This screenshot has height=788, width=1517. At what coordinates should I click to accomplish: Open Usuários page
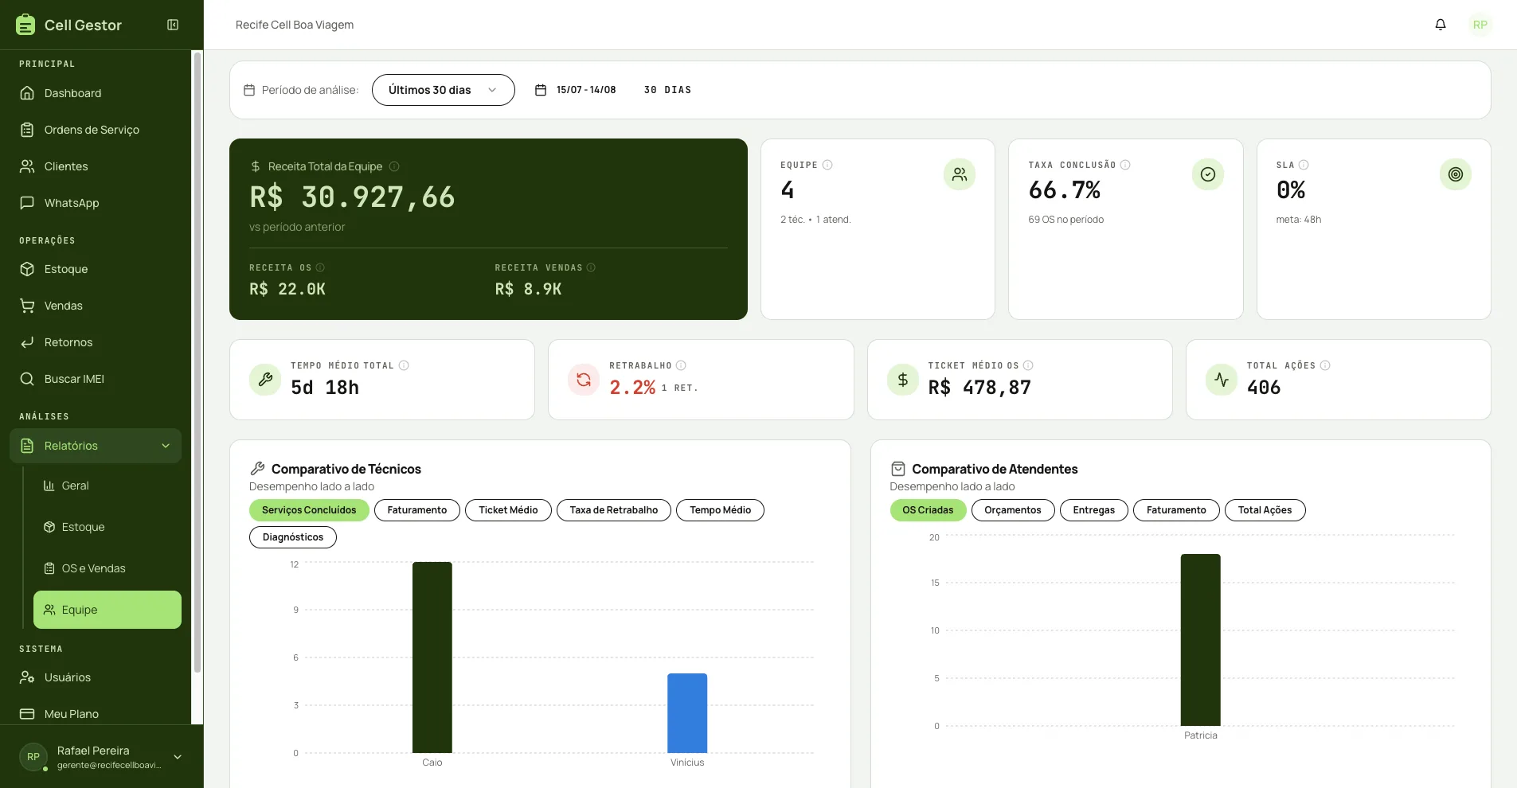[x=96, y=677]
